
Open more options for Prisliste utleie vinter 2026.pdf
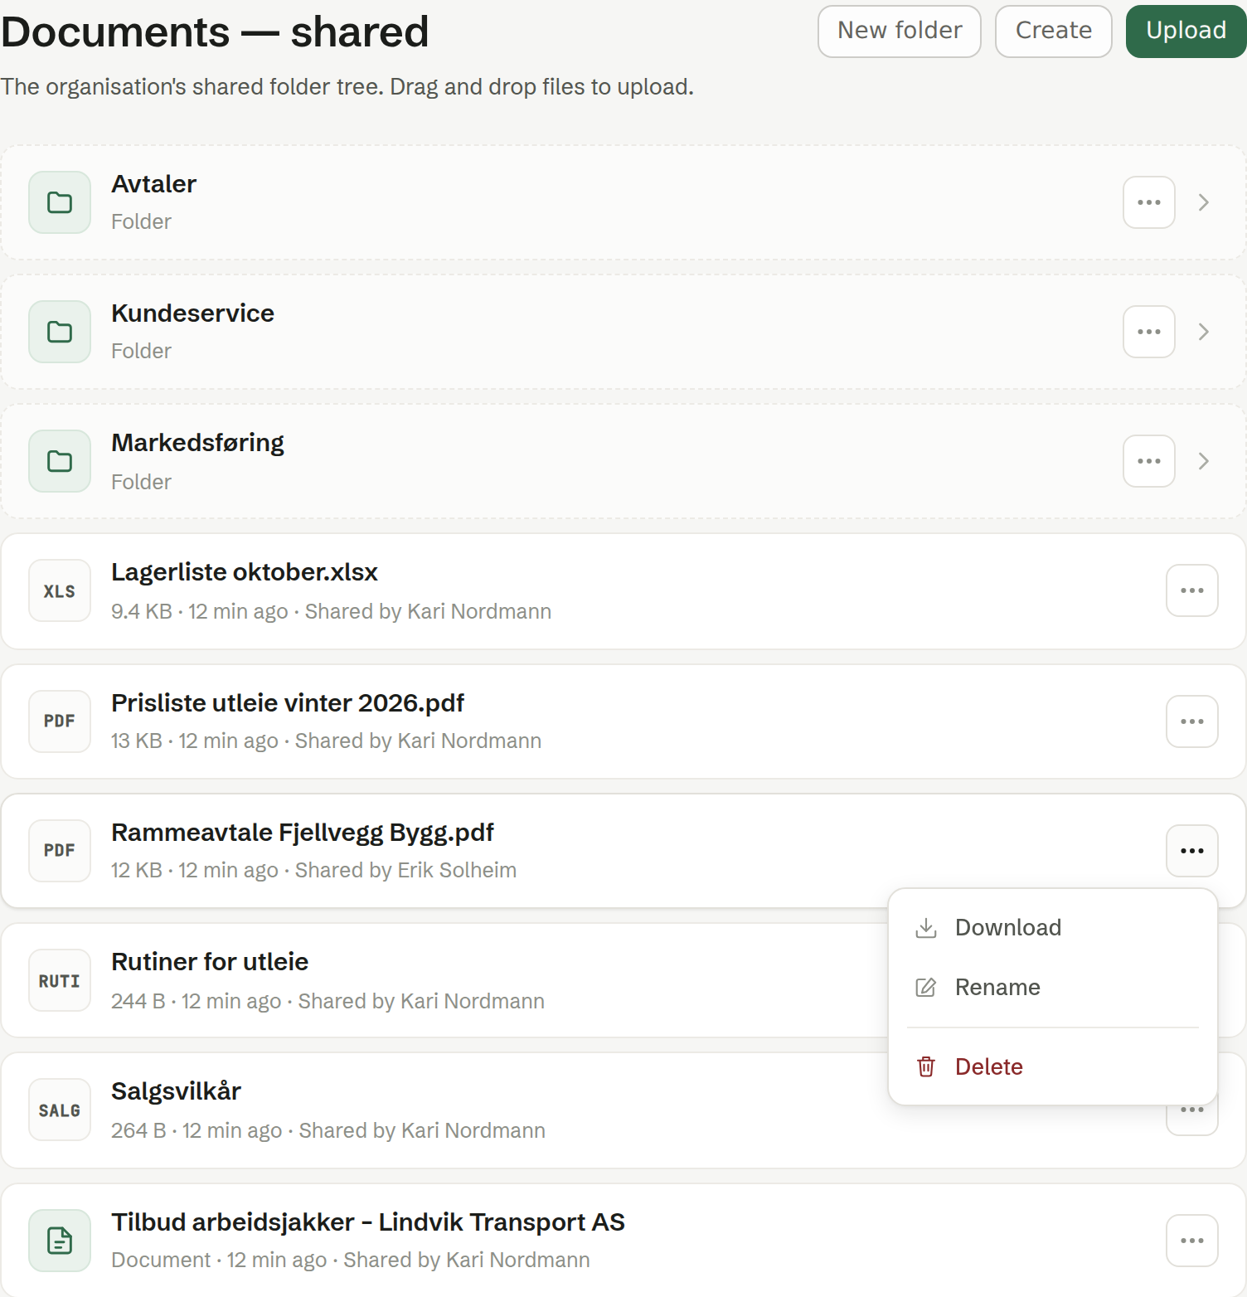click(x=1192, y=721)
